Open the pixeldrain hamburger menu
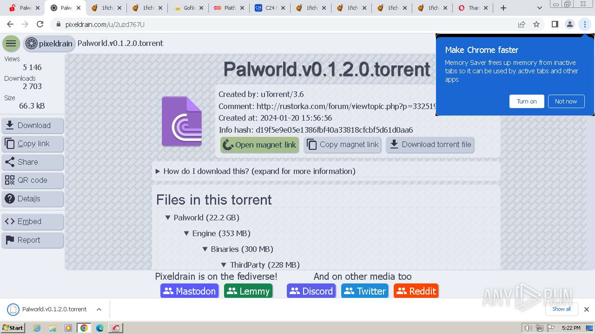The width and height of the screenshot is (595, 334). coord(11,44)
